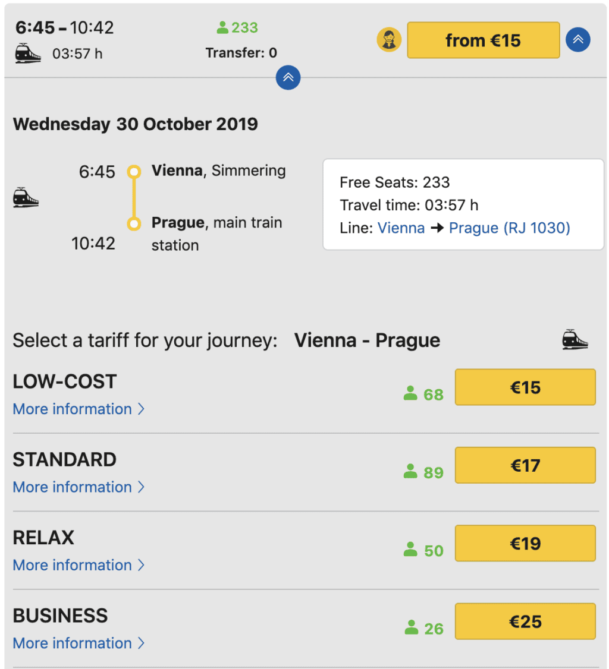
Task: Expand More information under STANDARD
Action: pyautogui.click(x=79, y=487)
